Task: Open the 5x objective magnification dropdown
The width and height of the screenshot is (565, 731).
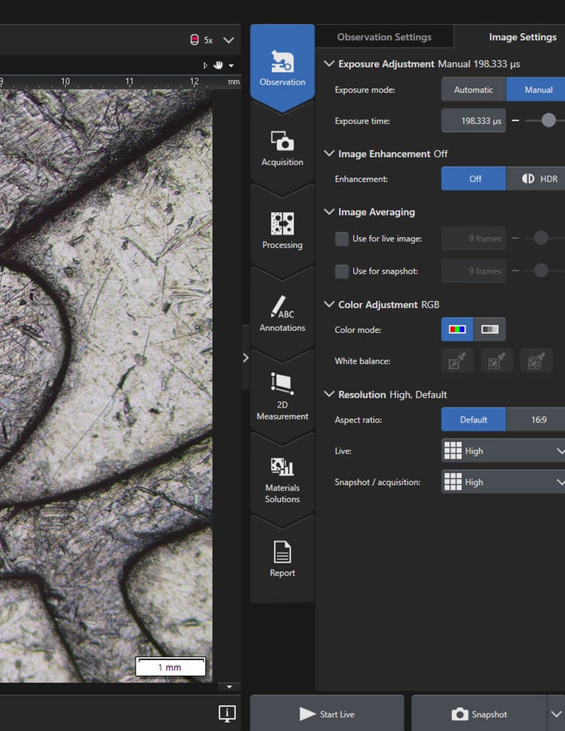Action: coord(229,40)
